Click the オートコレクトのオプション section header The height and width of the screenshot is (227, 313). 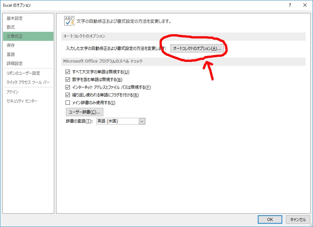[183, 36]
